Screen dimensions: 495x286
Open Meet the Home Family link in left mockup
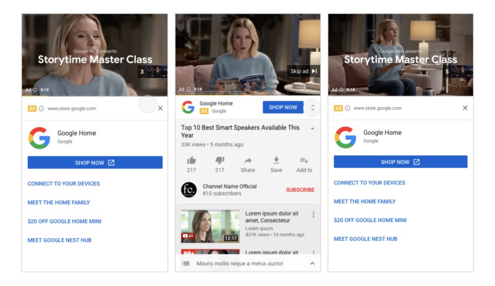click(59, 203)
